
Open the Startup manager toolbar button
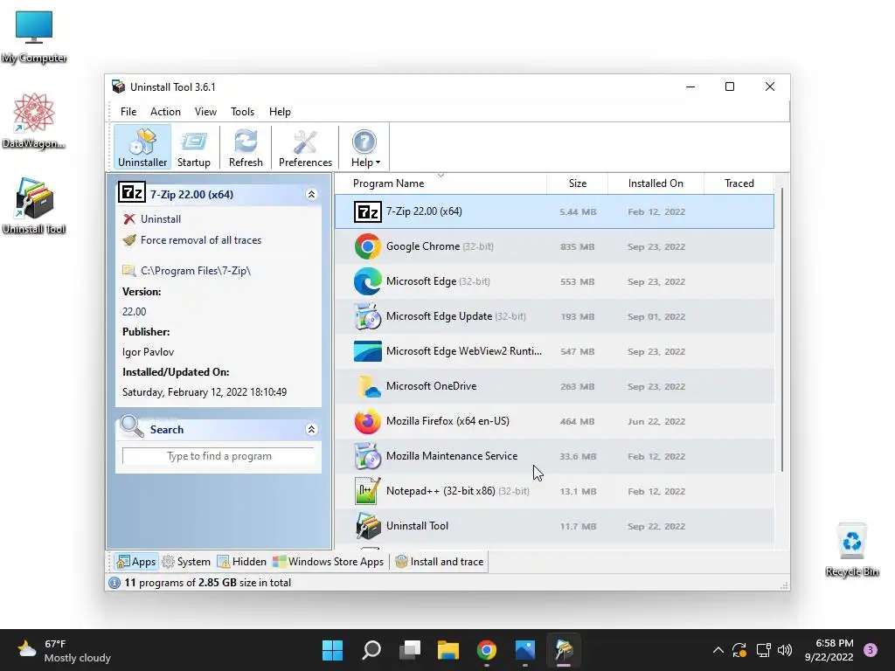click(x=194, y=148)
